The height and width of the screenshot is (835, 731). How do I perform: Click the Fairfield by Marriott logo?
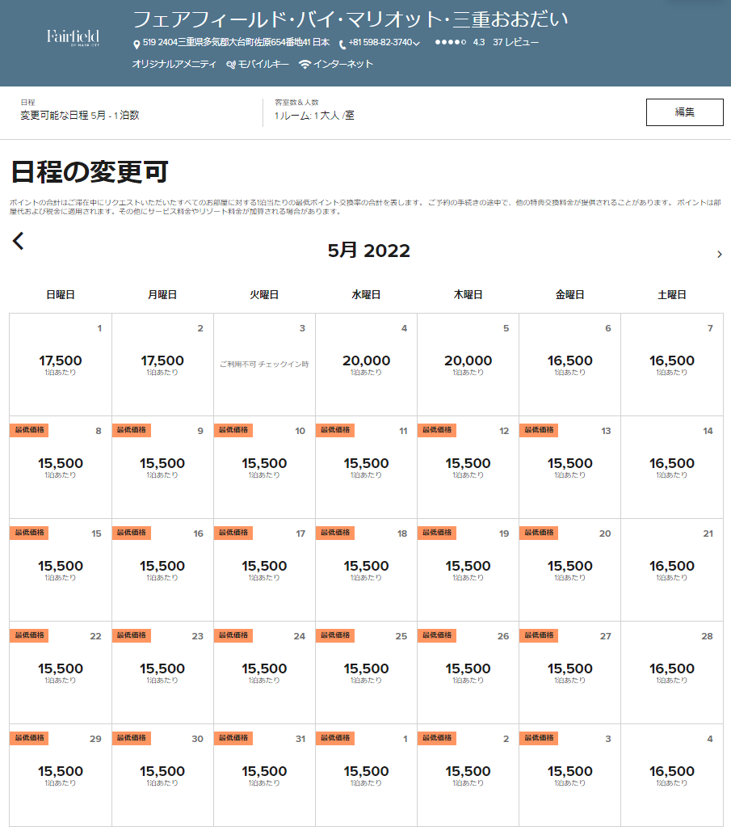coord(73,37)
